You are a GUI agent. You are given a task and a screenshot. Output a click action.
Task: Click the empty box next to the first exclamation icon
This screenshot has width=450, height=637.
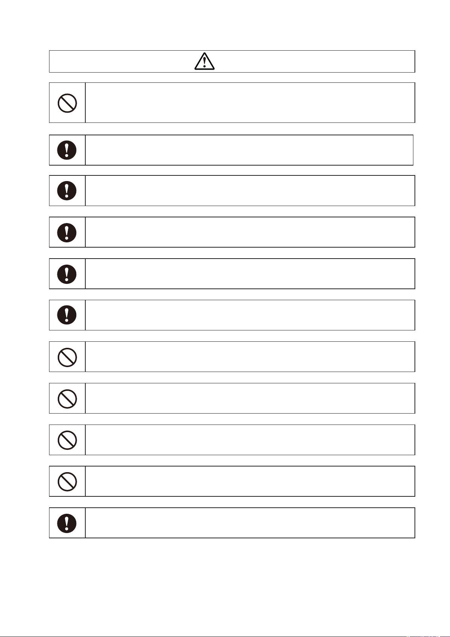point(250,150)
